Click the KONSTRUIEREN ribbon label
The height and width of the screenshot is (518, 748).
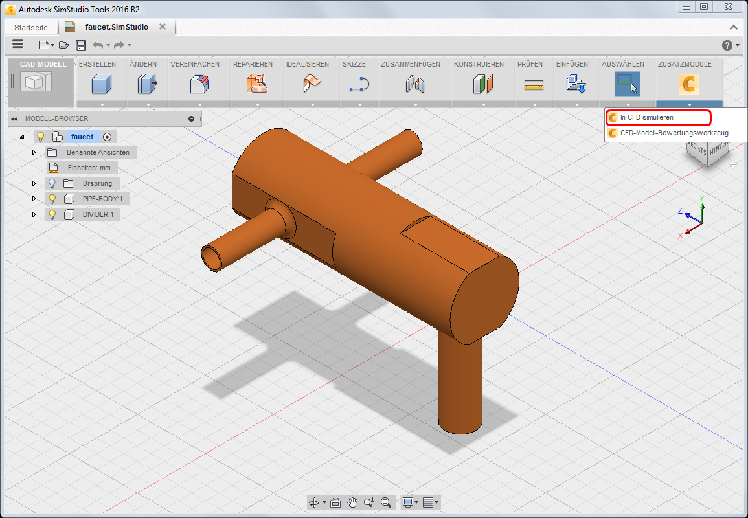point(479,64)
